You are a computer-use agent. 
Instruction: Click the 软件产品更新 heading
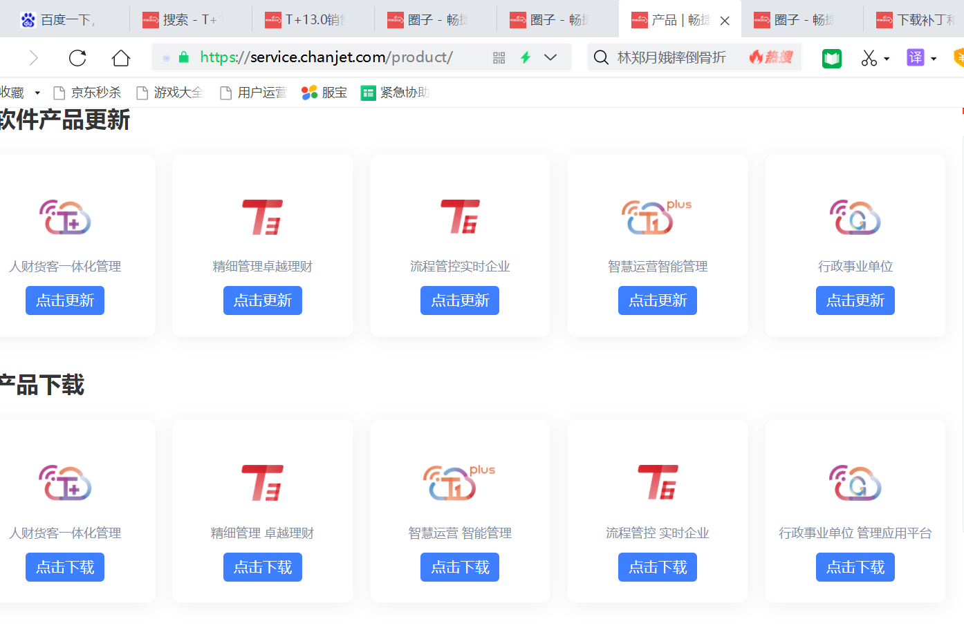tap(64, 120)
